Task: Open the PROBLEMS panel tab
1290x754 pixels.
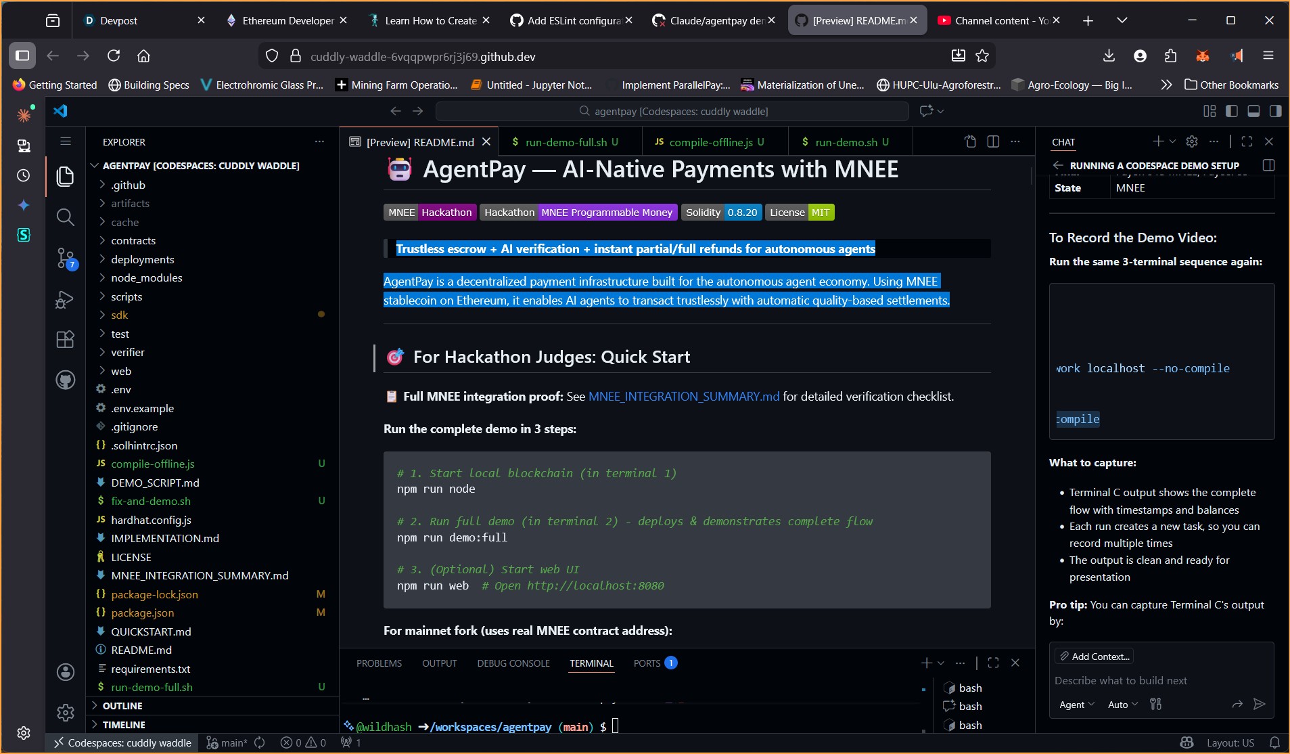Action: click(379, 663)
